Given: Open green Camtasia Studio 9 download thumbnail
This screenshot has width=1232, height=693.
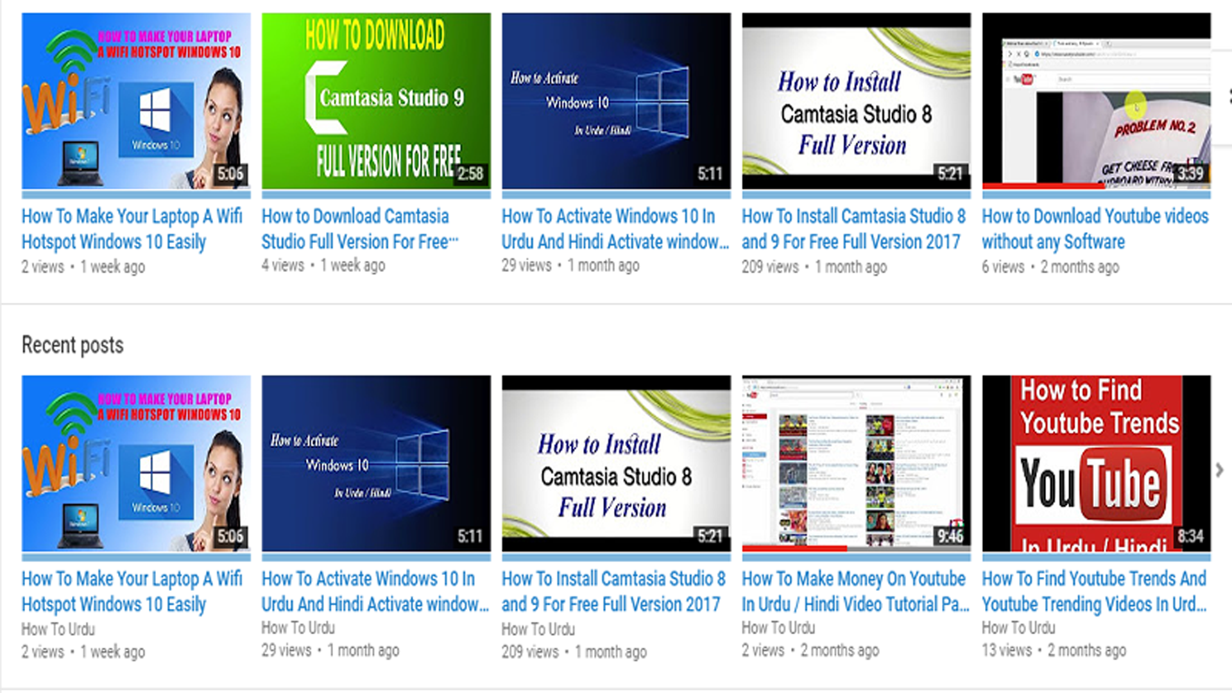Looking at the screenshot, I should coord(376,101).
